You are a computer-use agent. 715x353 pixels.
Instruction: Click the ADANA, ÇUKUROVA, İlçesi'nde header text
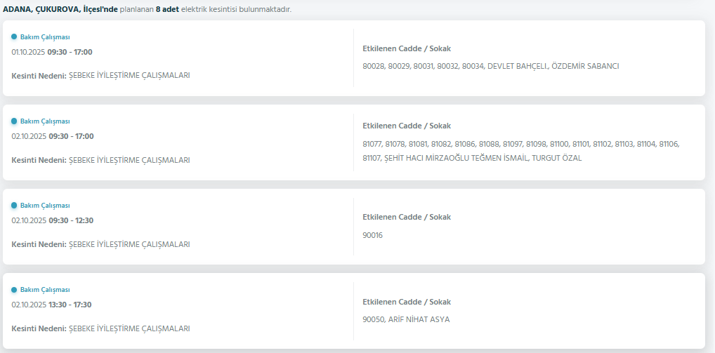[60, 10]
